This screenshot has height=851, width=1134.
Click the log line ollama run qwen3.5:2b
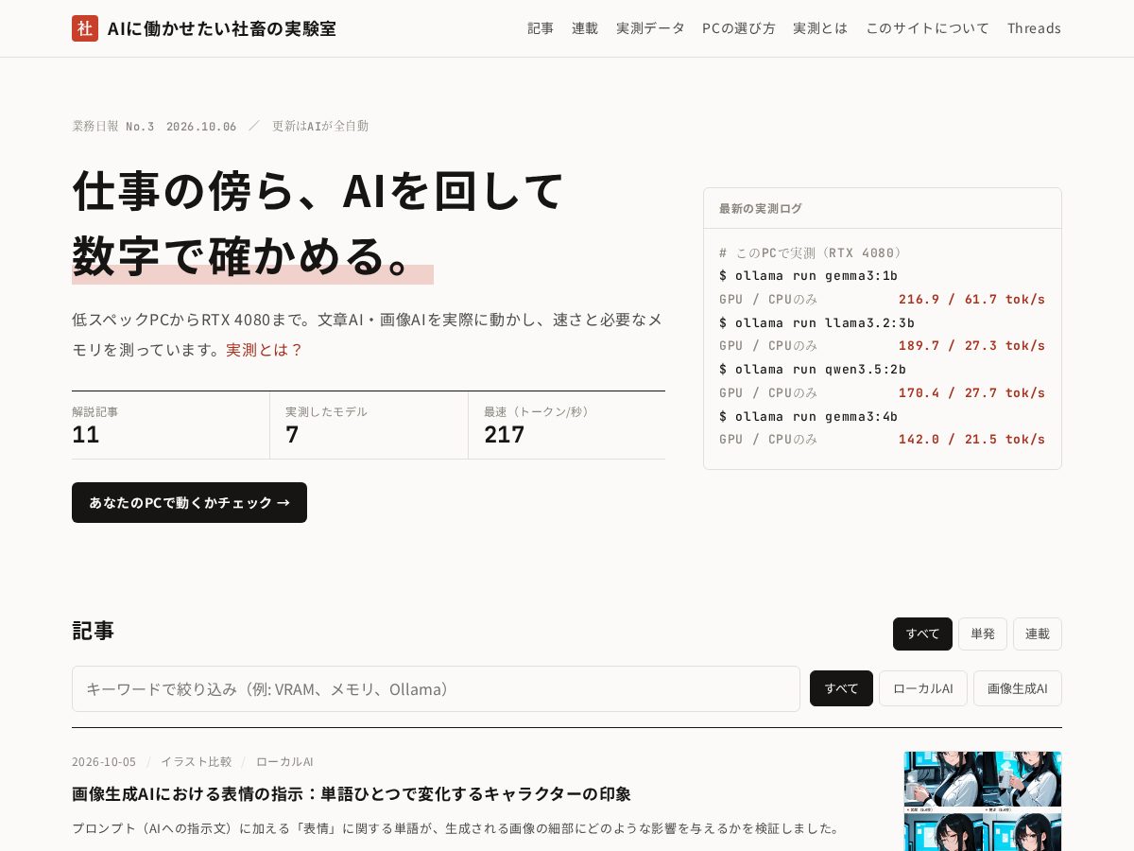[x=813, y=369]
